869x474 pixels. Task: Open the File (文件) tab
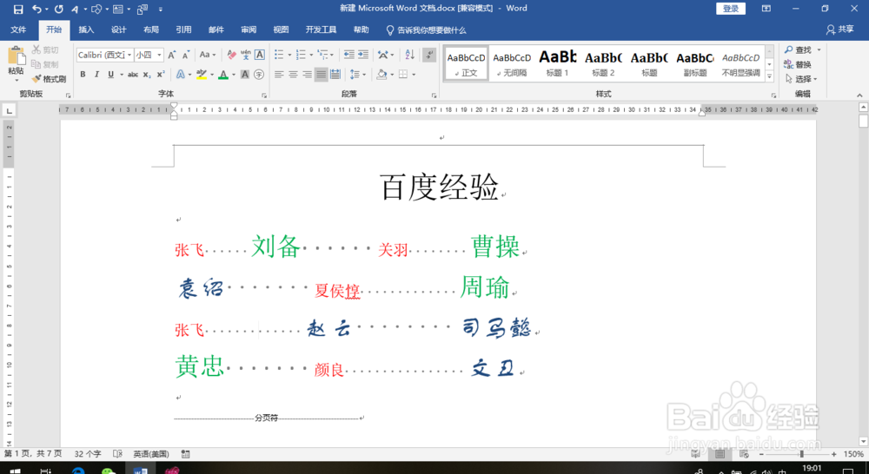point(18,30)
